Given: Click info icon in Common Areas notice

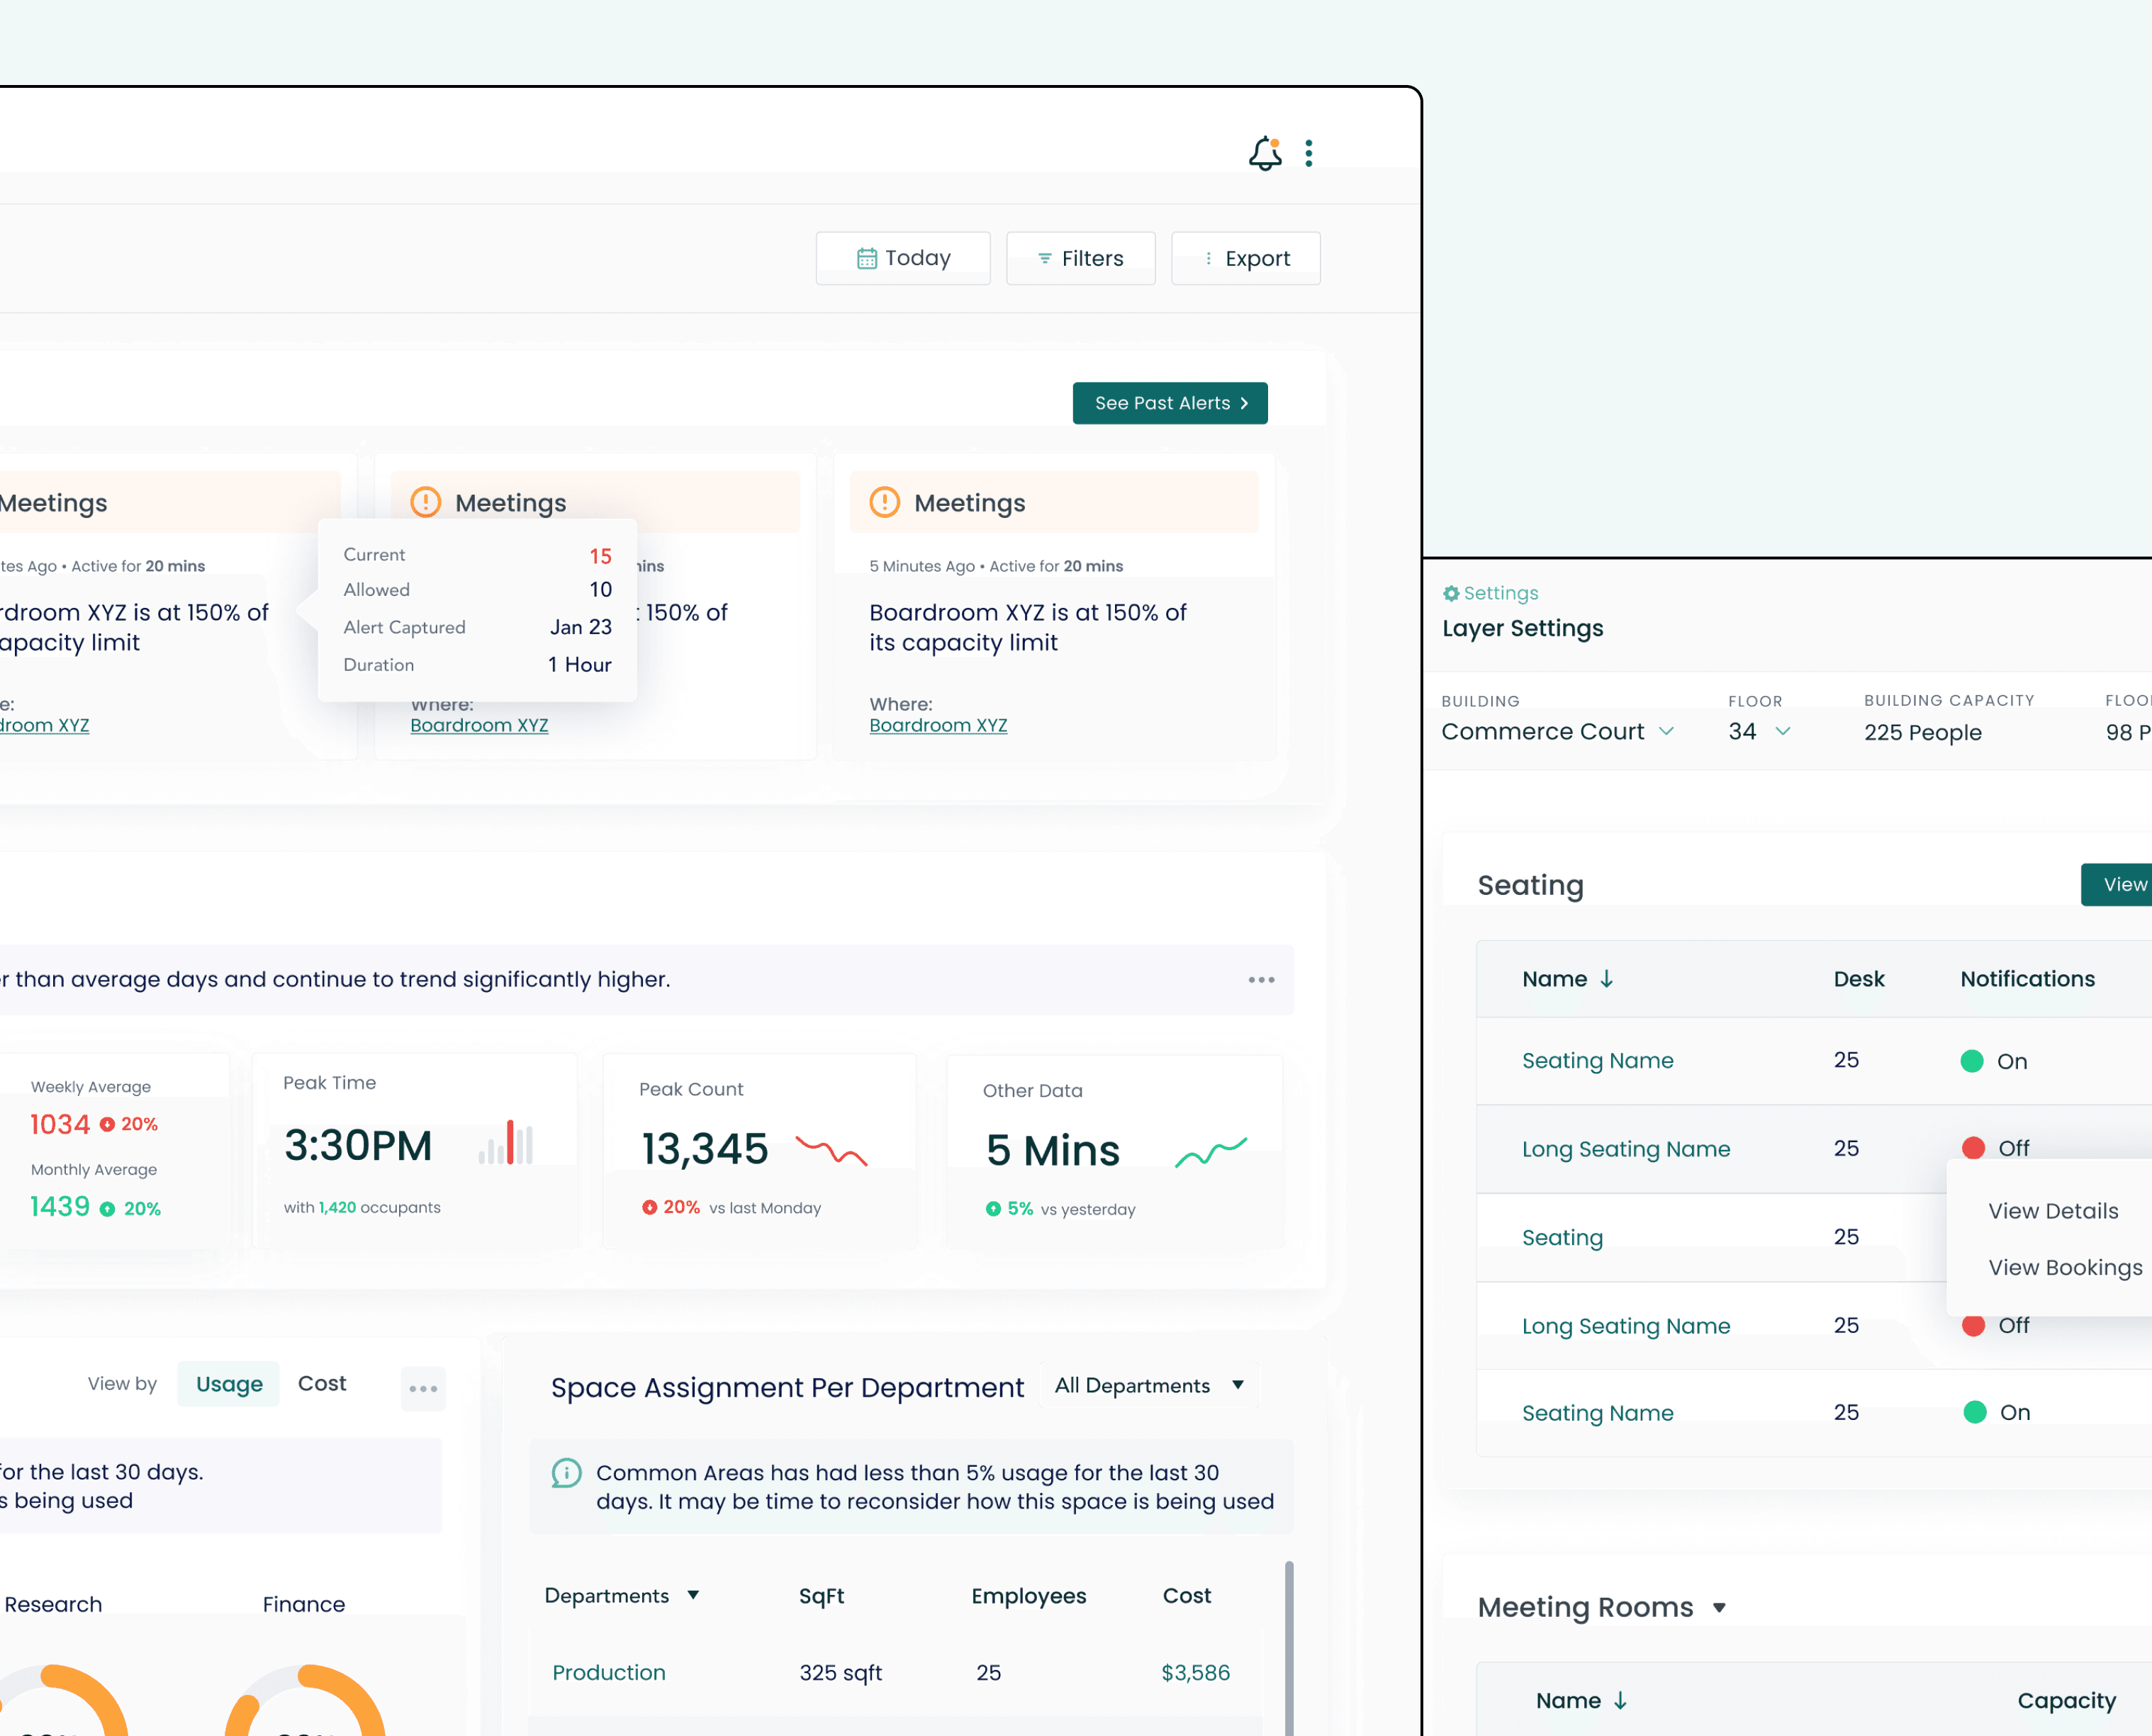Looking at the screenshot, I should click(566, 1473).
